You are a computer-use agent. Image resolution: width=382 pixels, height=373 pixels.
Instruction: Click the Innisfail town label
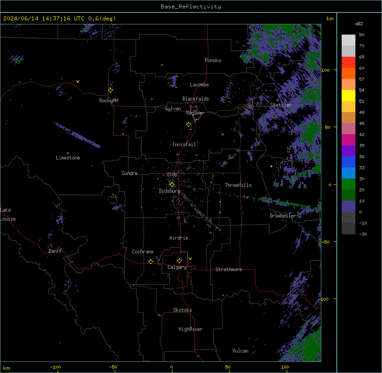184,144
